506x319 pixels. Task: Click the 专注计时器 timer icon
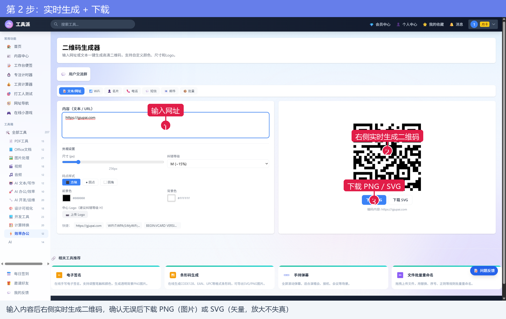(9, 75)
